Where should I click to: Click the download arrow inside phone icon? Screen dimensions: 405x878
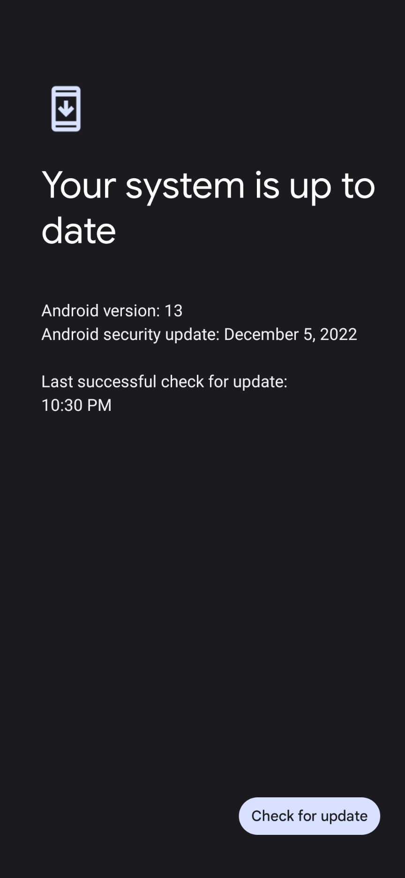click(66, 108)
